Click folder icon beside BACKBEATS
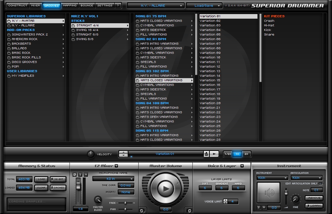The height and width of the screenshot is (214, 332). coord(9,44)
